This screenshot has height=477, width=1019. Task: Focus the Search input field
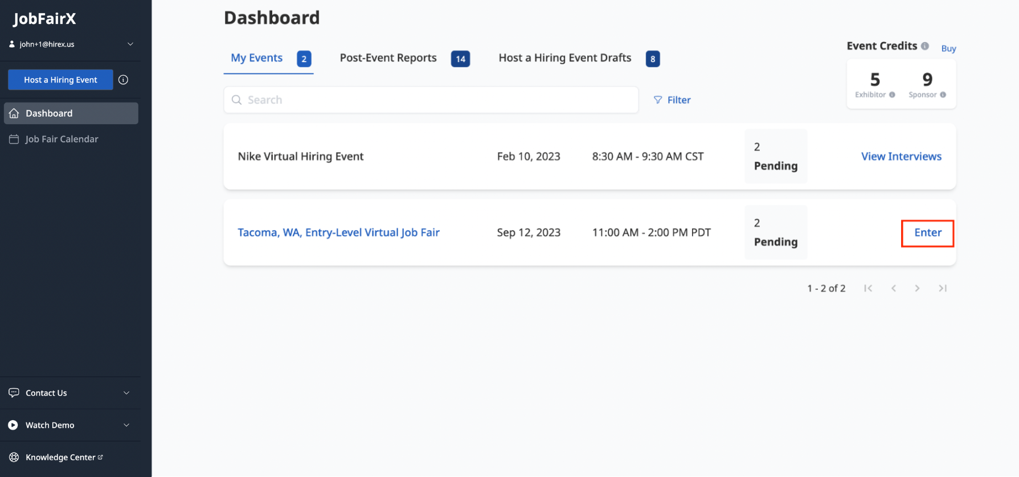click(431, 100)
